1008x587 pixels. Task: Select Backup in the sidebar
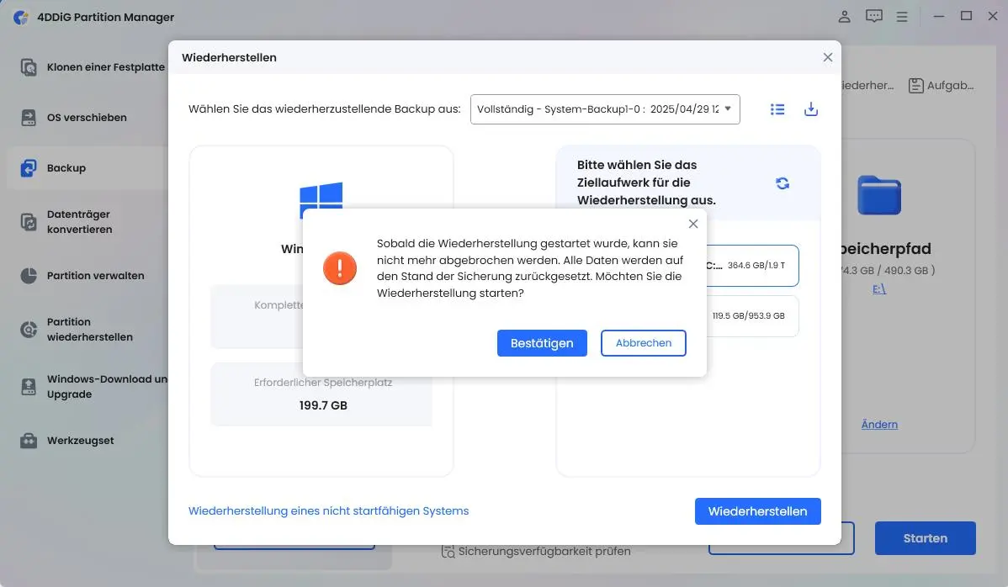tap(86, 168)
